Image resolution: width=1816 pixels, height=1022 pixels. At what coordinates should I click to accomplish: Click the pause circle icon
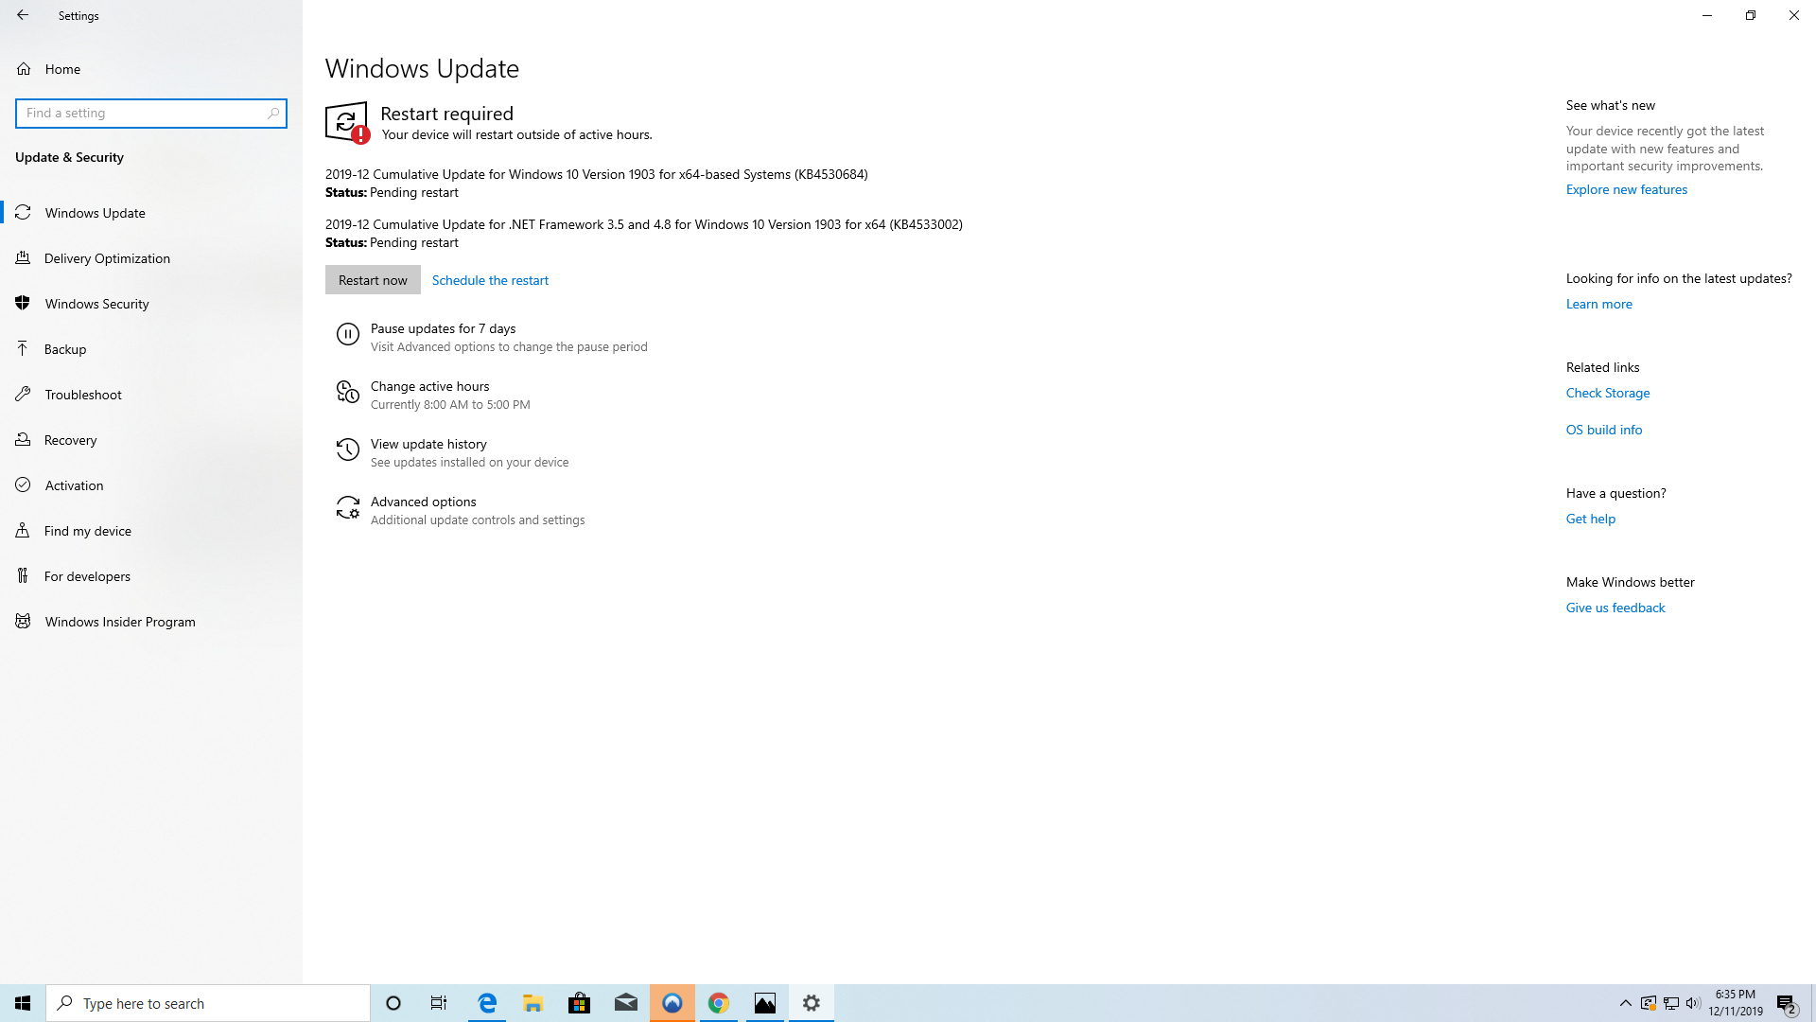[x=348, y=334]
